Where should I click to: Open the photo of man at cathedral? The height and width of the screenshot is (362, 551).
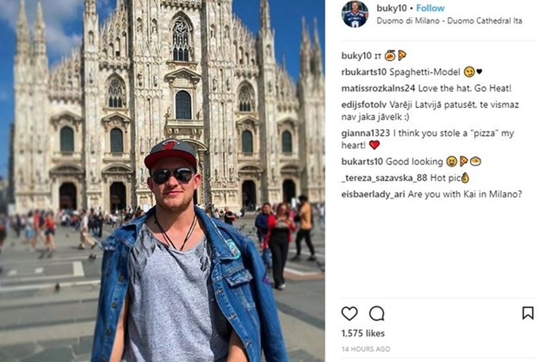[162, 181]
